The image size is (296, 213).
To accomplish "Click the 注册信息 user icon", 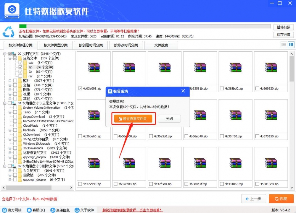I will [53, 210].
